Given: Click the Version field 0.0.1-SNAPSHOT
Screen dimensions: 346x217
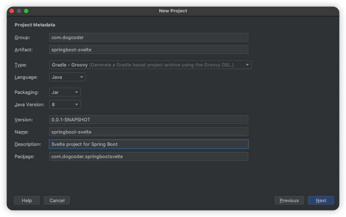Looking at the screenshot, I should (148, 120).
